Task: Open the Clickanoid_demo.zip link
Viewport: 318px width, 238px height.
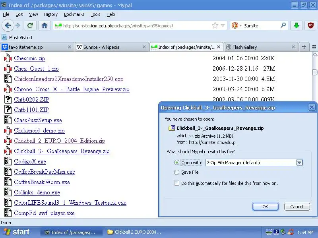Action: (x=39, y=131)
